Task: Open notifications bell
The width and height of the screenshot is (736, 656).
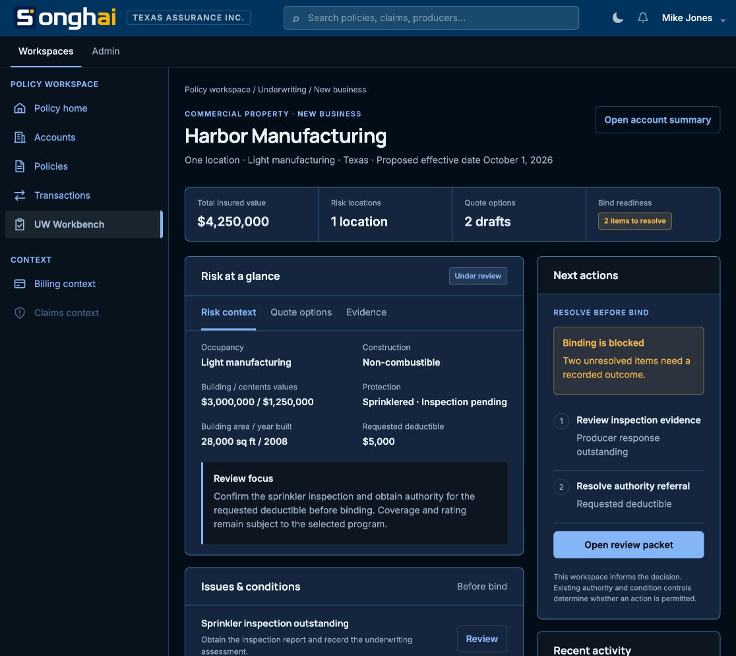Action: 642,18
